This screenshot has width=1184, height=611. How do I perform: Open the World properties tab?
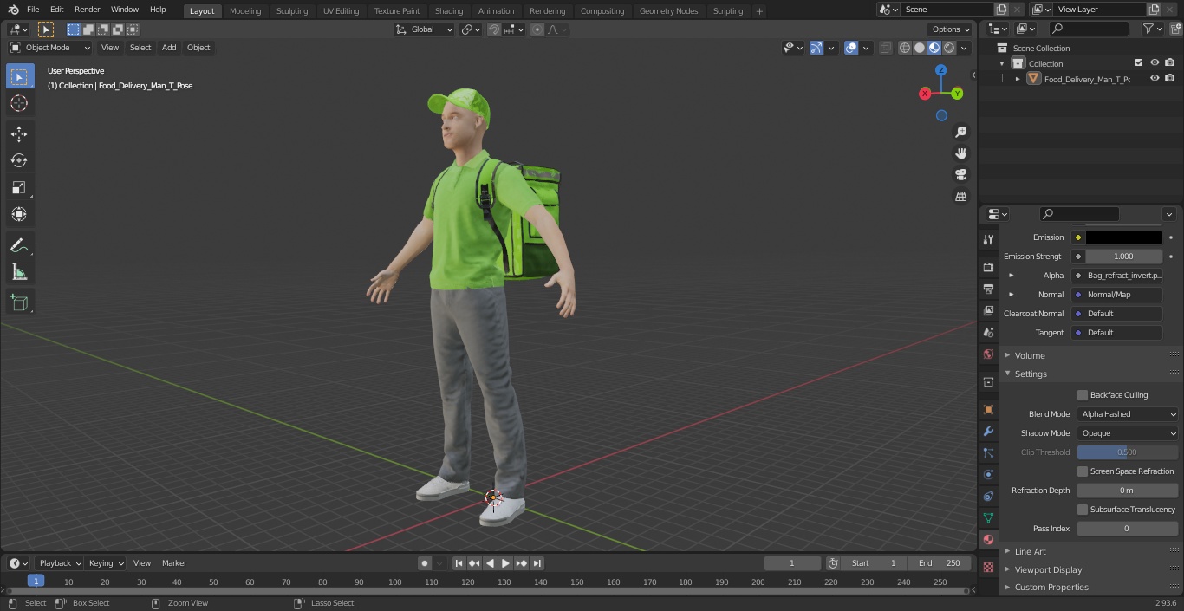(988, 354)
